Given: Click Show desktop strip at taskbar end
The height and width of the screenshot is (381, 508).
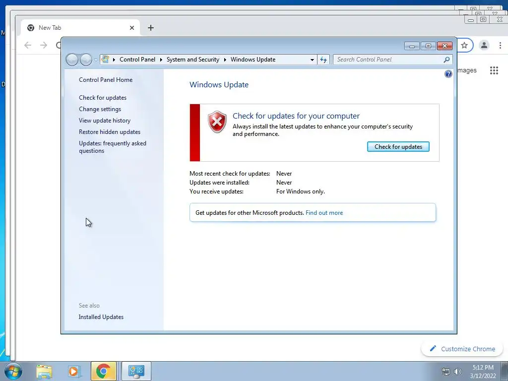Looking at the screenshot, I should [x=505, y=371].
